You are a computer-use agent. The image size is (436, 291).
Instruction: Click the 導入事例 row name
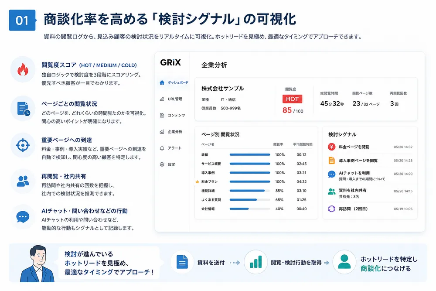pos(208,173)
